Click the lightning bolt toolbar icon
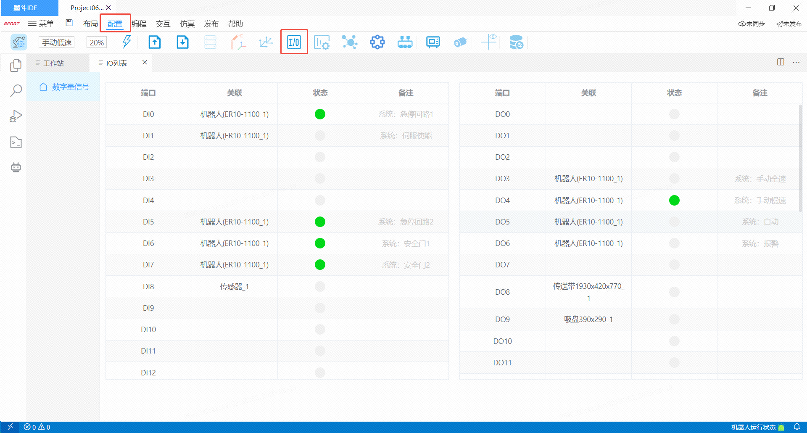The height and width of the screenshot is (433, 807). (127, 42)
